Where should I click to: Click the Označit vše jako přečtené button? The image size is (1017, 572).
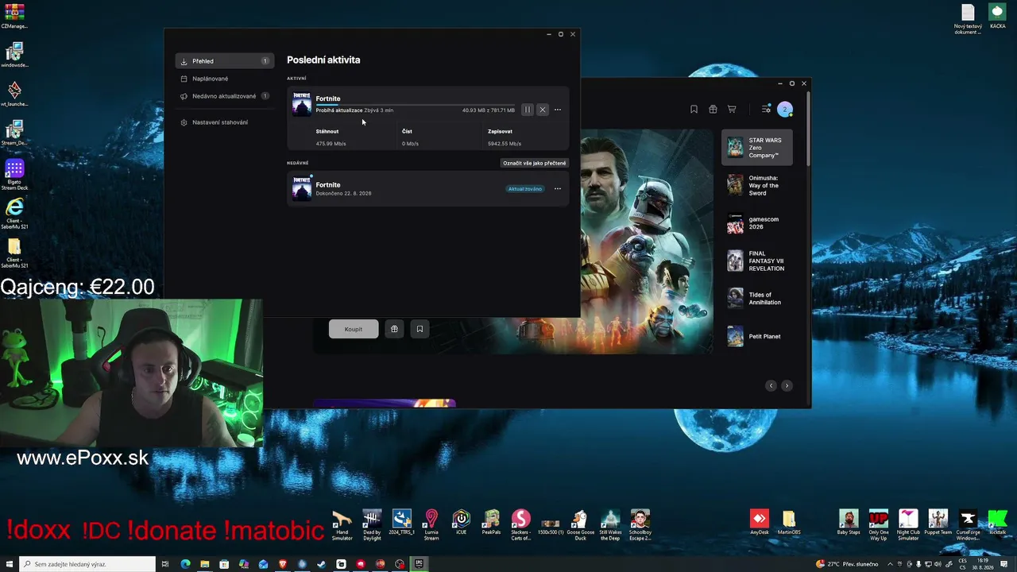click(535, 163)
